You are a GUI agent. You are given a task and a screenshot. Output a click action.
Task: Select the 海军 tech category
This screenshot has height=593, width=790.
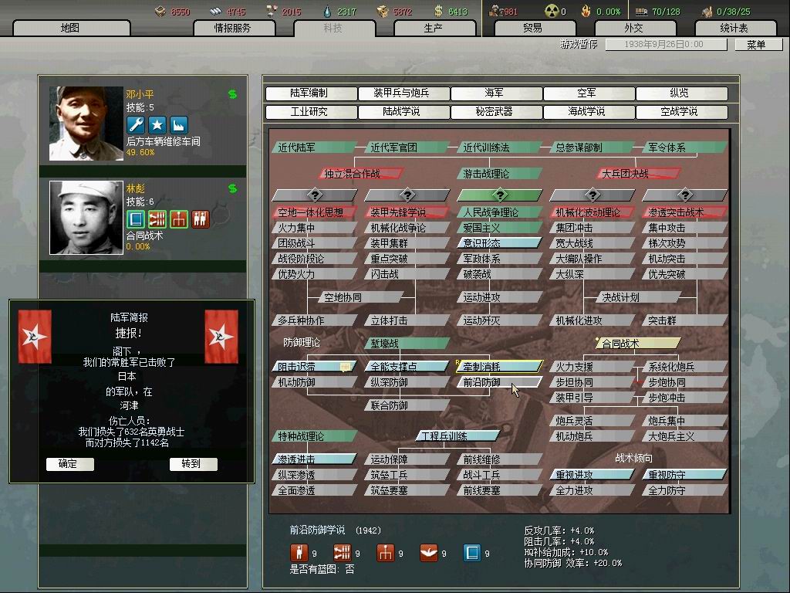497,93
